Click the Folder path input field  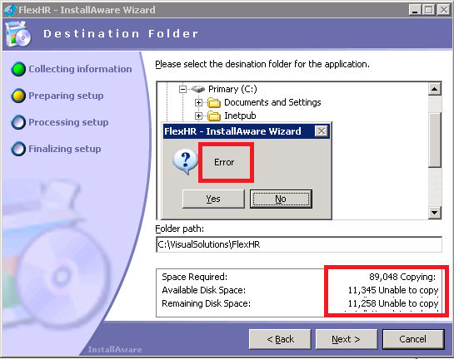pyautogui.click(x=299, y=244)
